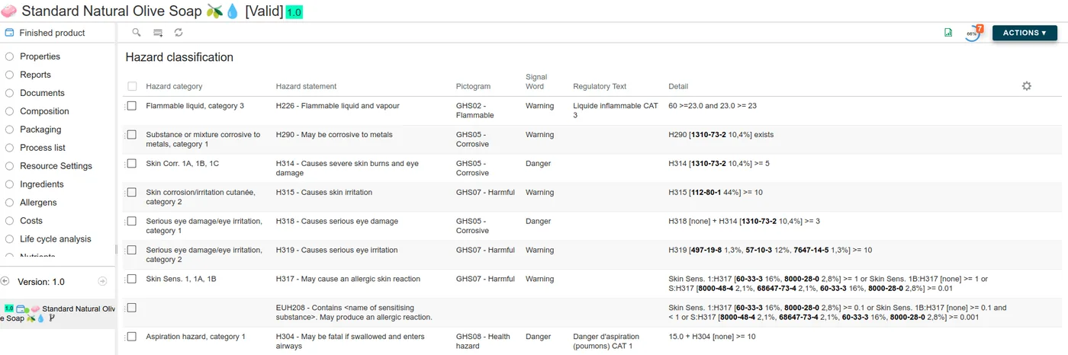1068x355 pixels.
Task: Open Allergens in the sidebar
Action: click(39, 203)
